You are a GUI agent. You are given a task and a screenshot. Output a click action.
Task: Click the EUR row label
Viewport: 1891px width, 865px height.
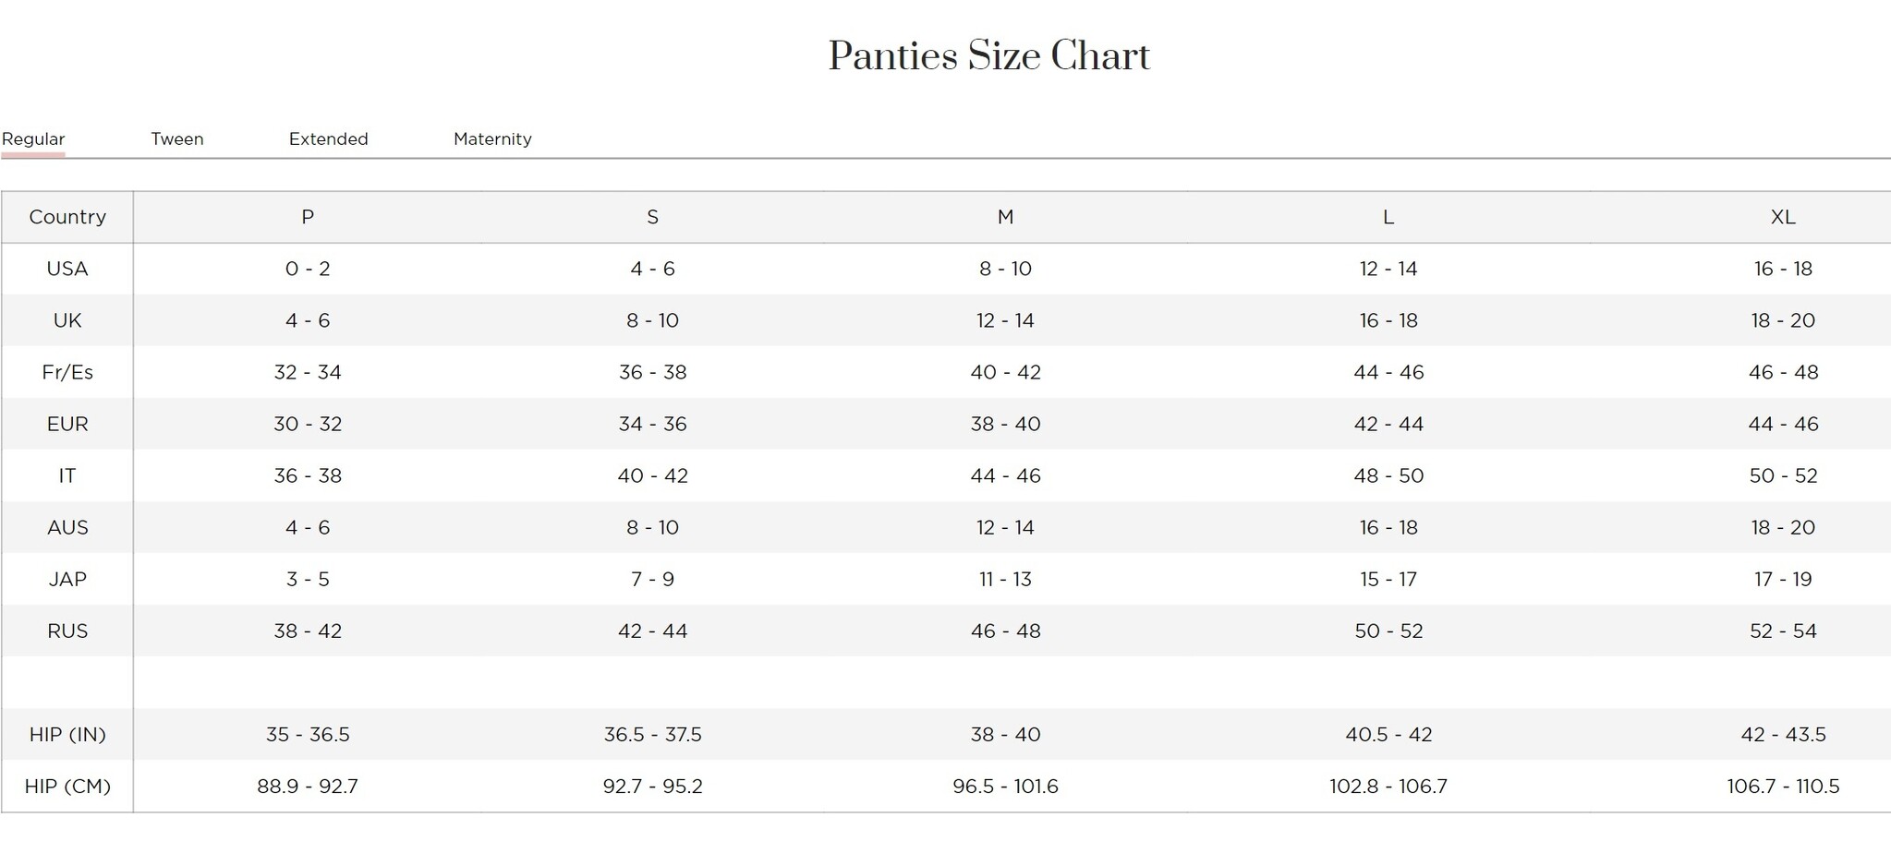pyautogui.click(x=67, y=424)
